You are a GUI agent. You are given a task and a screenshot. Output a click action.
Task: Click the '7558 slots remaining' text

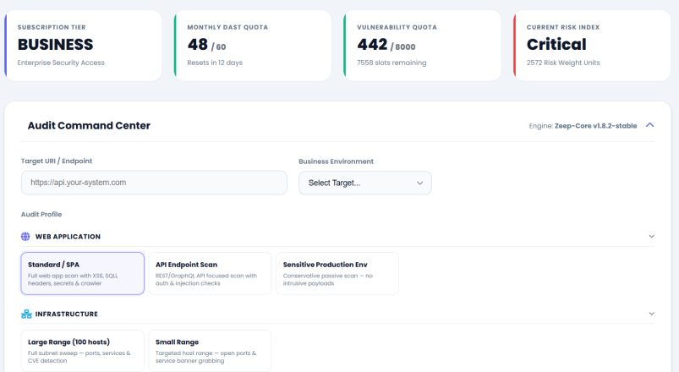tap(392, 63)
